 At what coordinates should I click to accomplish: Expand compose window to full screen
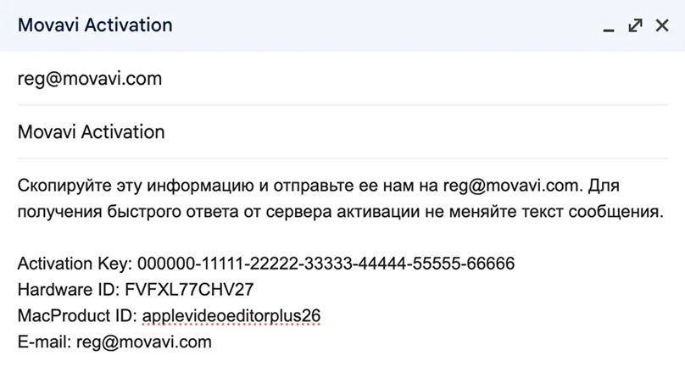click(x=635, y=25)
